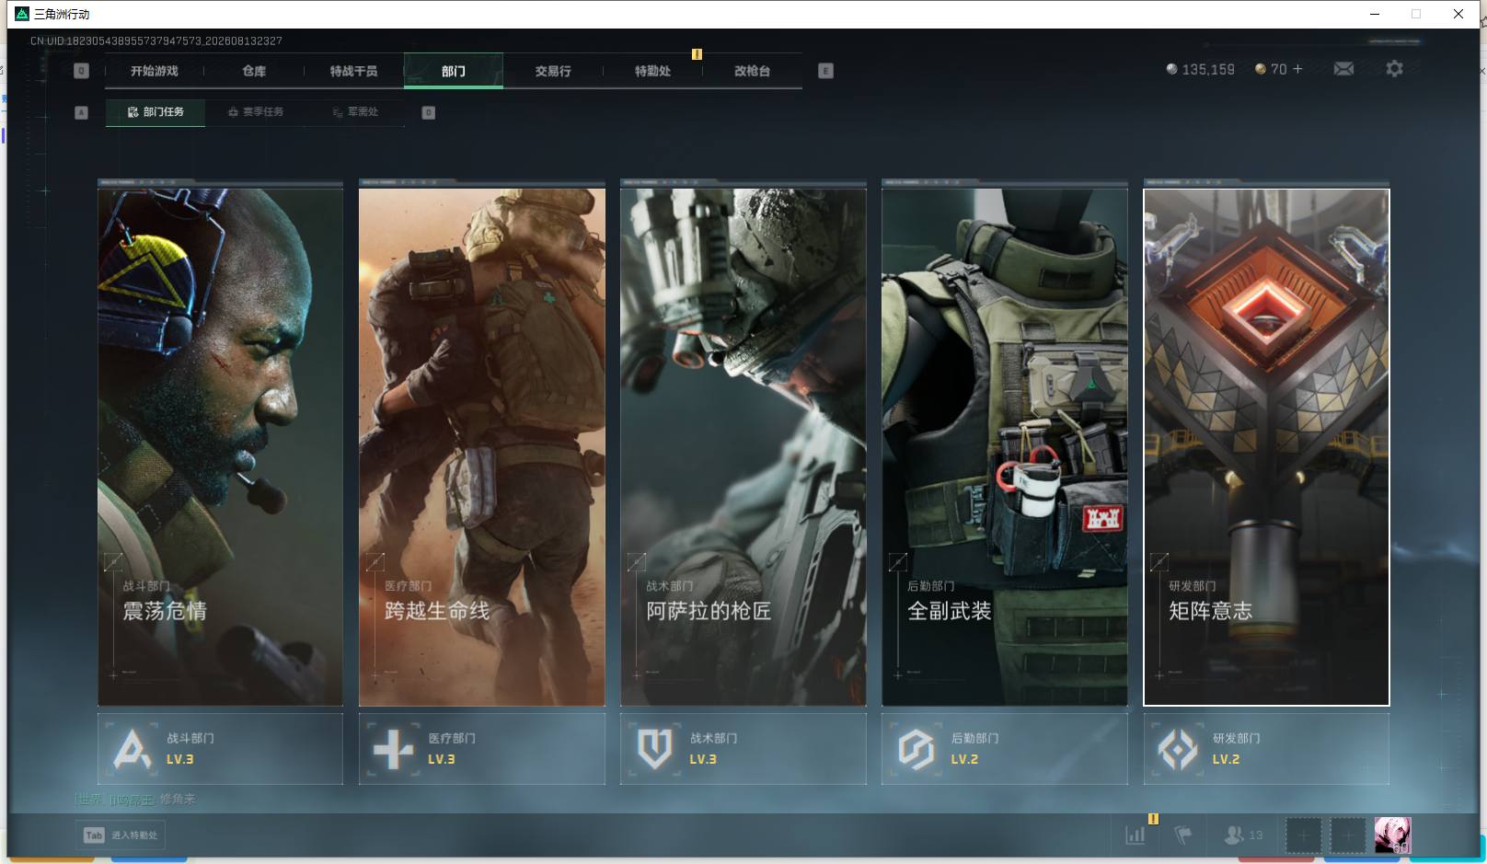Screen dimensions: 1487x864
Task: Switch to the 改枪台 tab
Action: [752, 71]
